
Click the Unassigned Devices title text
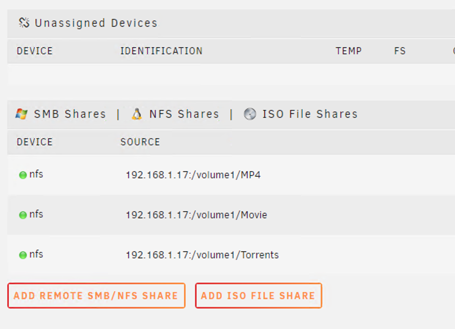coord(96,23)
